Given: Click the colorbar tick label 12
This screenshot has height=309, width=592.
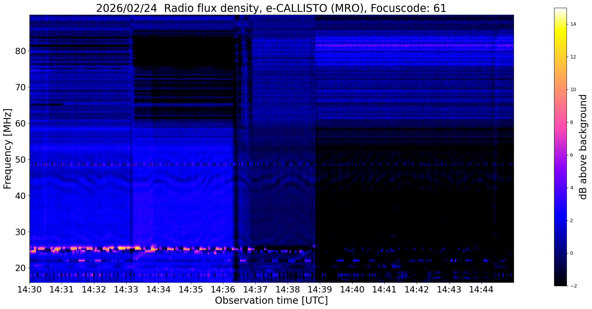Looking at the screenshot, I should [x=573, y=57].
